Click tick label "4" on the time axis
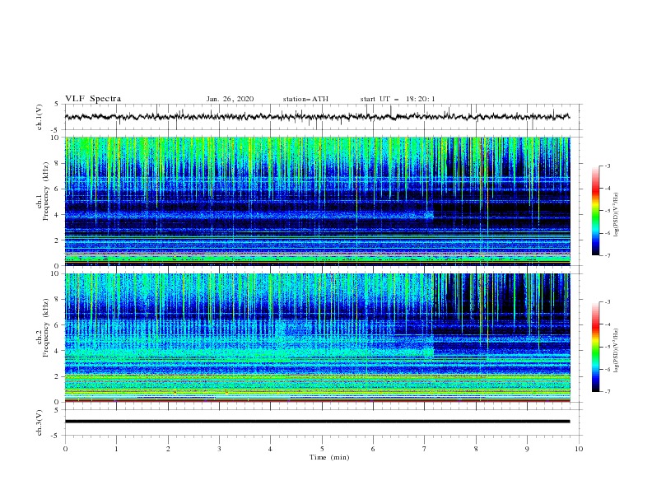Image resolution: width=652 pixels, height=504 pixels. tap(270, 449)
